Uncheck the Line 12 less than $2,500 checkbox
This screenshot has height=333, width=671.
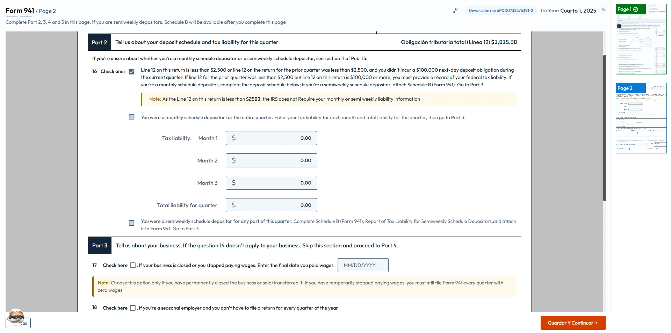tap(131, 72)
